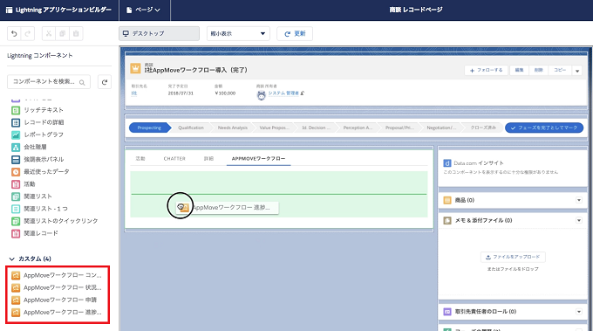The height and width of the screenshot is (331, 593).
Task: Select the 会社階層 component icon
Action: click(x=16, y=148)
